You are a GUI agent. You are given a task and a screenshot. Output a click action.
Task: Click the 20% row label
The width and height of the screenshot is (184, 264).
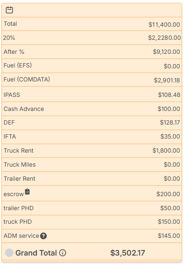tap(9, 38)
